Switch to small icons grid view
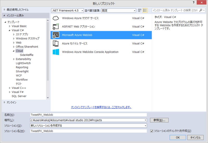The height and width of the screenshot is (143, 208). [x=140, y=10]
